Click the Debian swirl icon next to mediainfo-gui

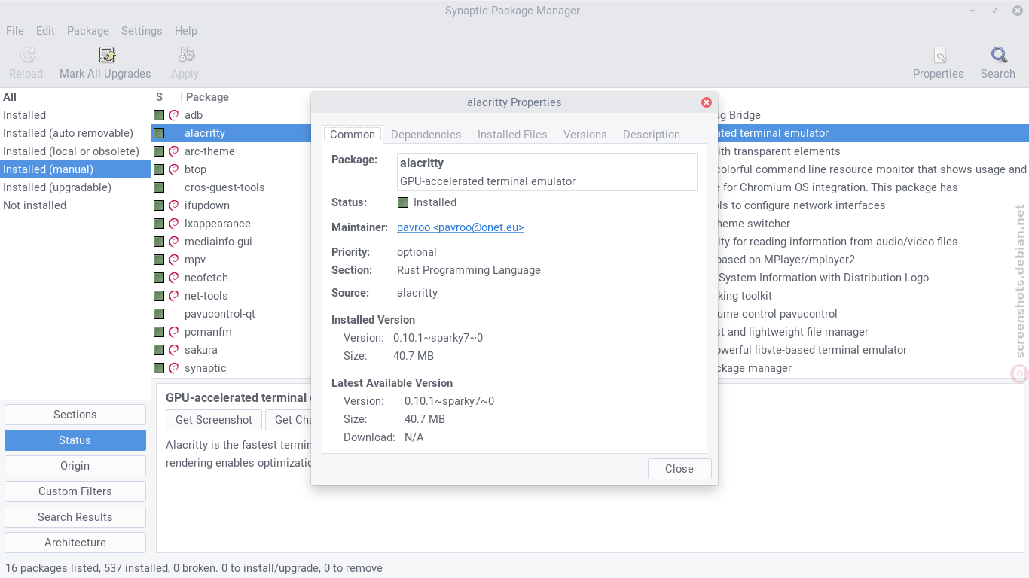174,242
